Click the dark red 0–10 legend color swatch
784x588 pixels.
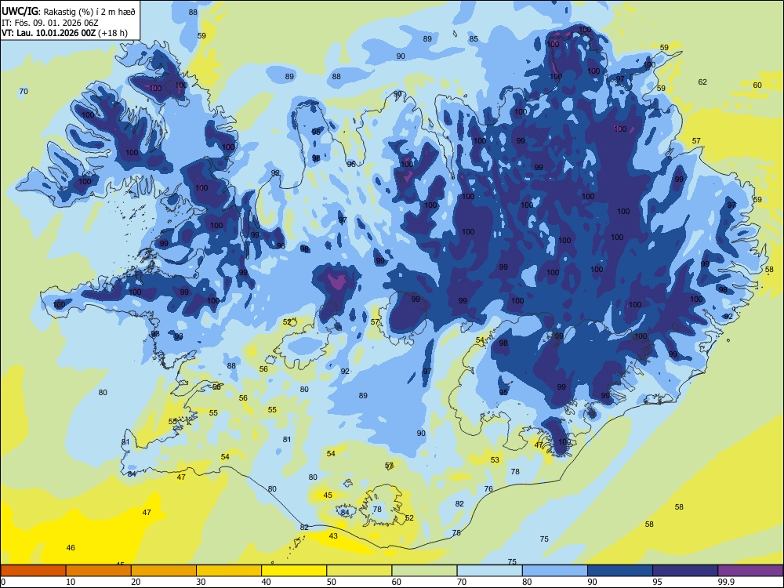tap(33, 571)
